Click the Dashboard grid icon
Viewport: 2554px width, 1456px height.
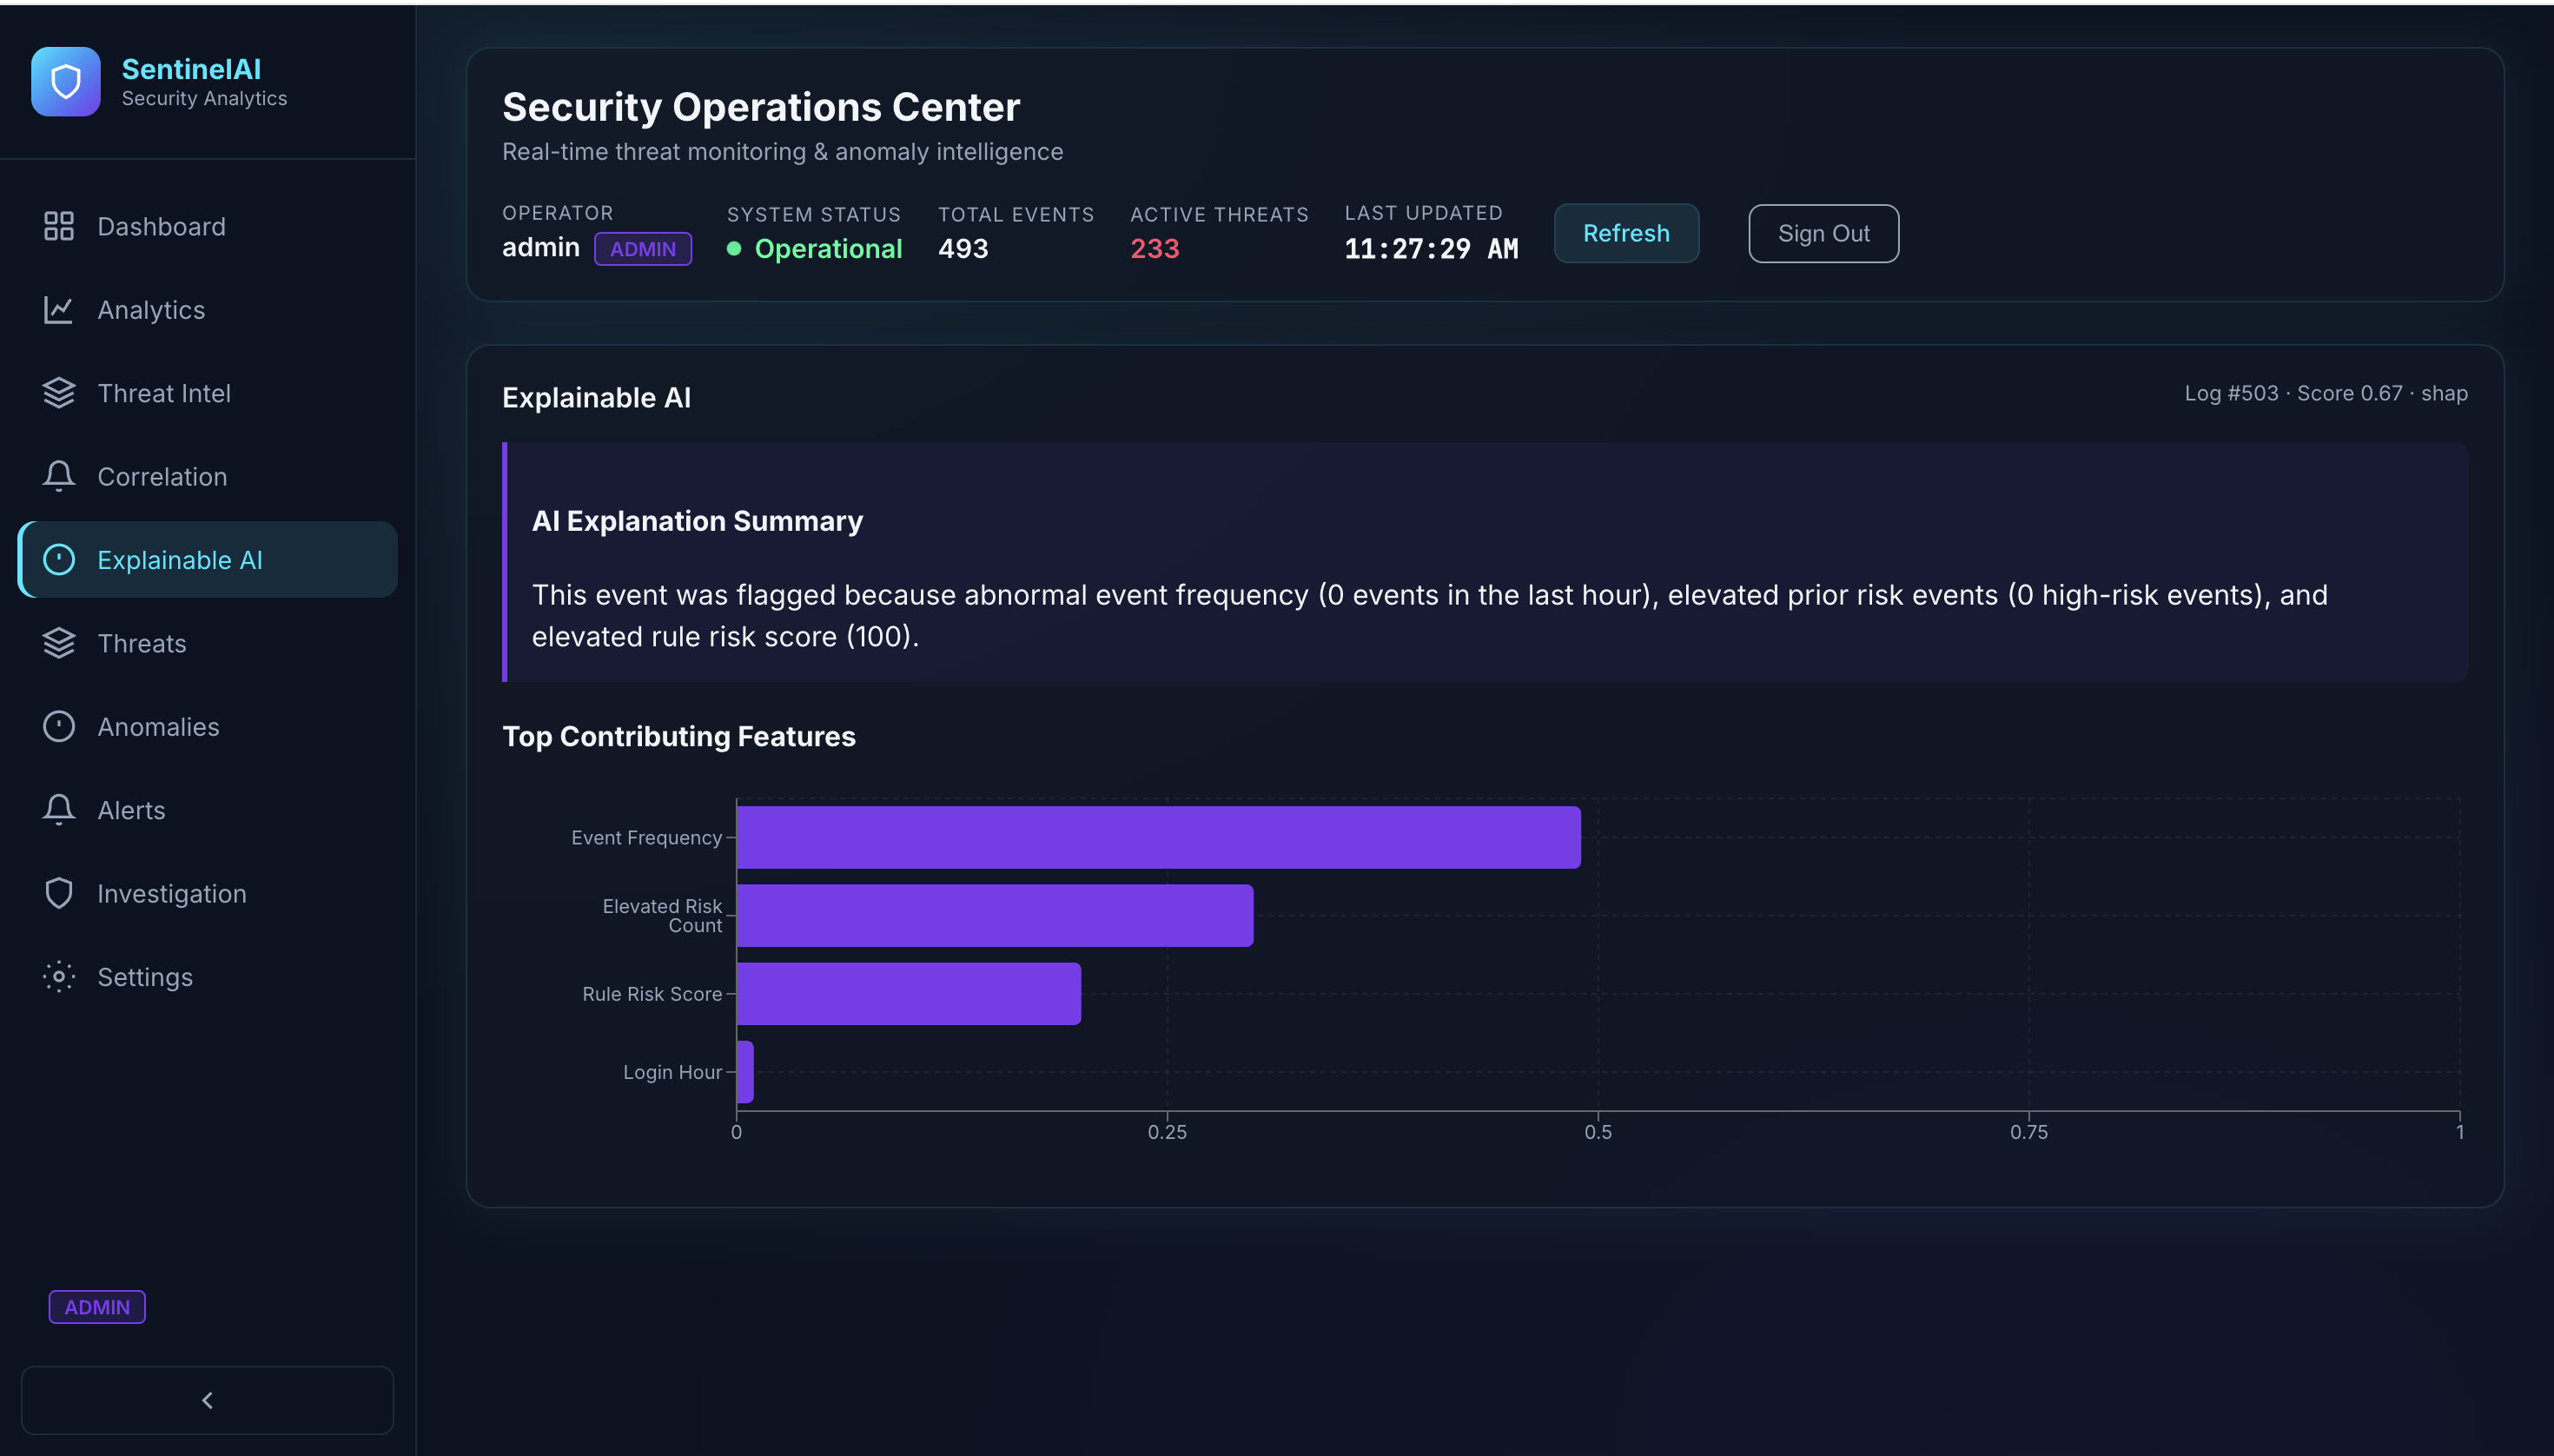[x=59, y=227]
